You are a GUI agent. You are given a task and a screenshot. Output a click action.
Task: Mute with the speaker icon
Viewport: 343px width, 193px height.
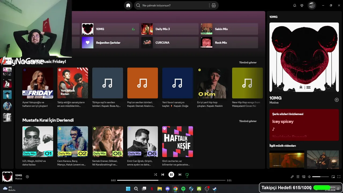[309, 177]
